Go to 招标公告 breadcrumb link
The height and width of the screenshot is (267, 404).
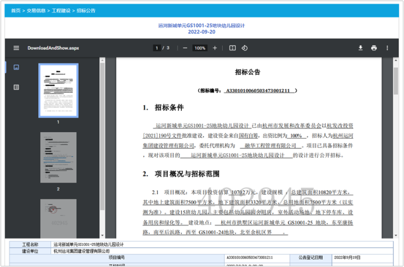[86, 11]
